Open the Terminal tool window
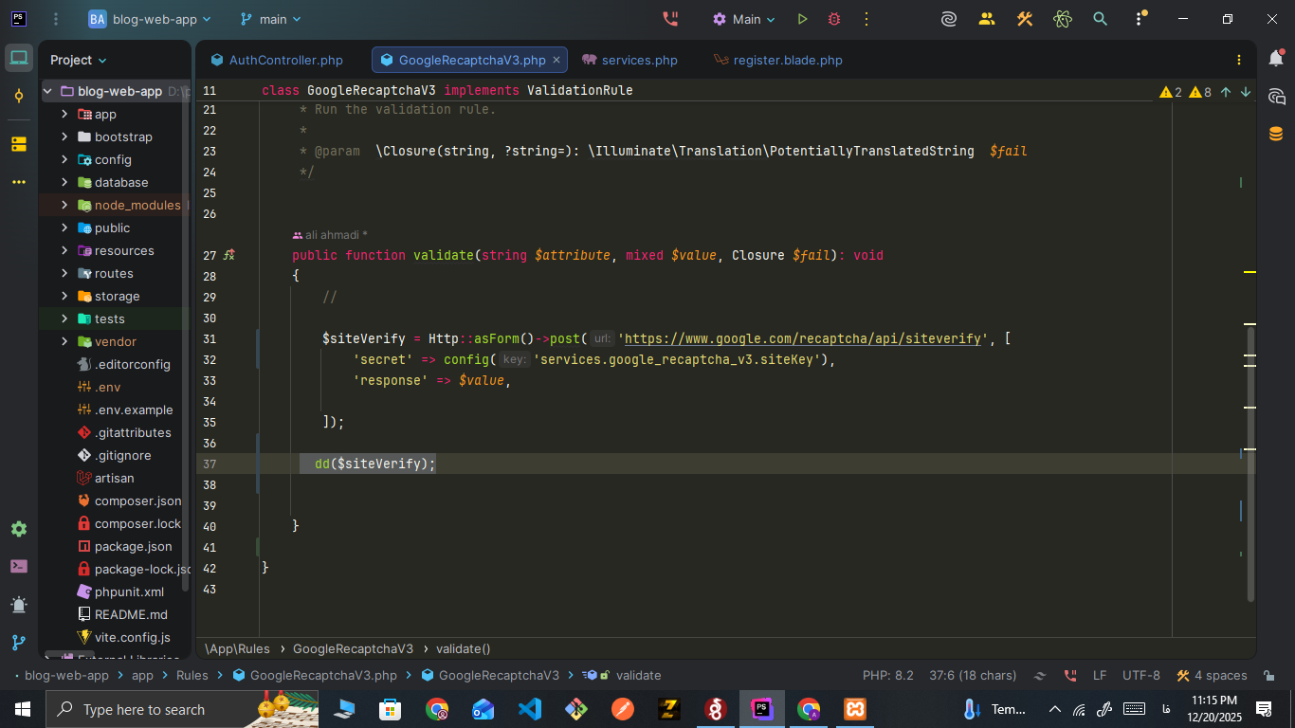The height and width of the screenshot is (728, 1295). coord(21,566)
